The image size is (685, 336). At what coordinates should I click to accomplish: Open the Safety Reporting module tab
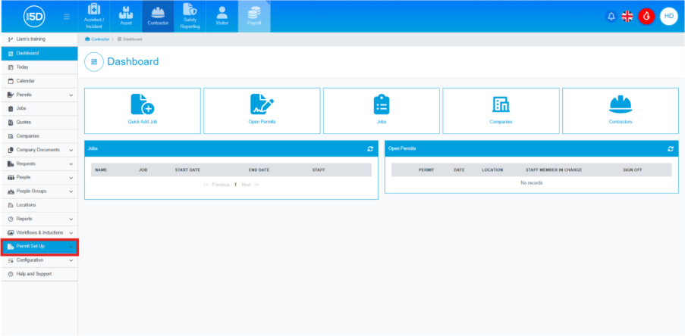coord(190,16)
